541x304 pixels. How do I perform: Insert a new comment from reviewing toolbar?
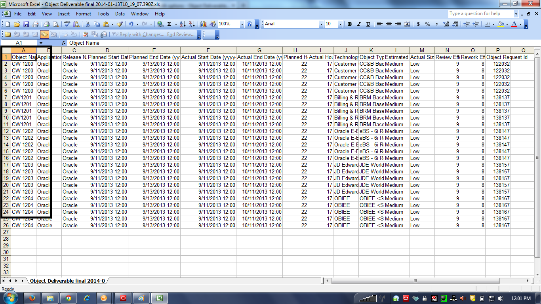[8, 34]
